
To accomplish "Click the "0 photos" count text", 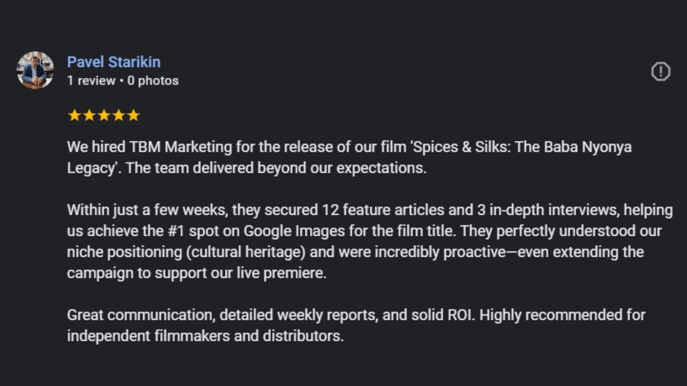I will tap(153, 81).
